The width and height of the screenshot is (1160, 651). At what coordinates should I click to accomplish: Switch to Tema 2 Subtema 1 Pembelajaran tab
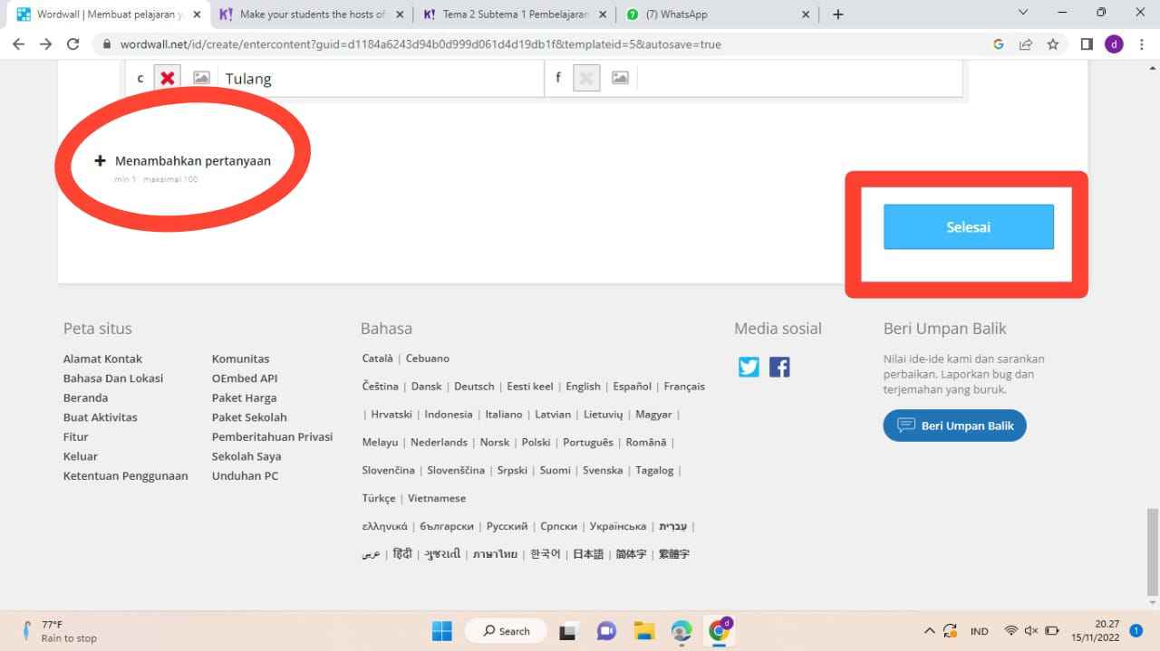tap(516, 14)
